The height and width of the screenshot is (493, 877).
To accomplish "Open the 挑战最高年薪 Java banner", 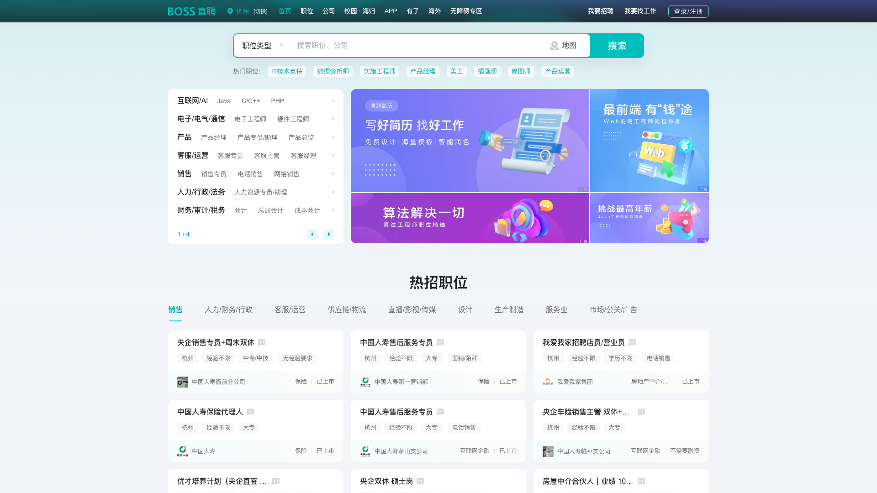I will (650, 218).
